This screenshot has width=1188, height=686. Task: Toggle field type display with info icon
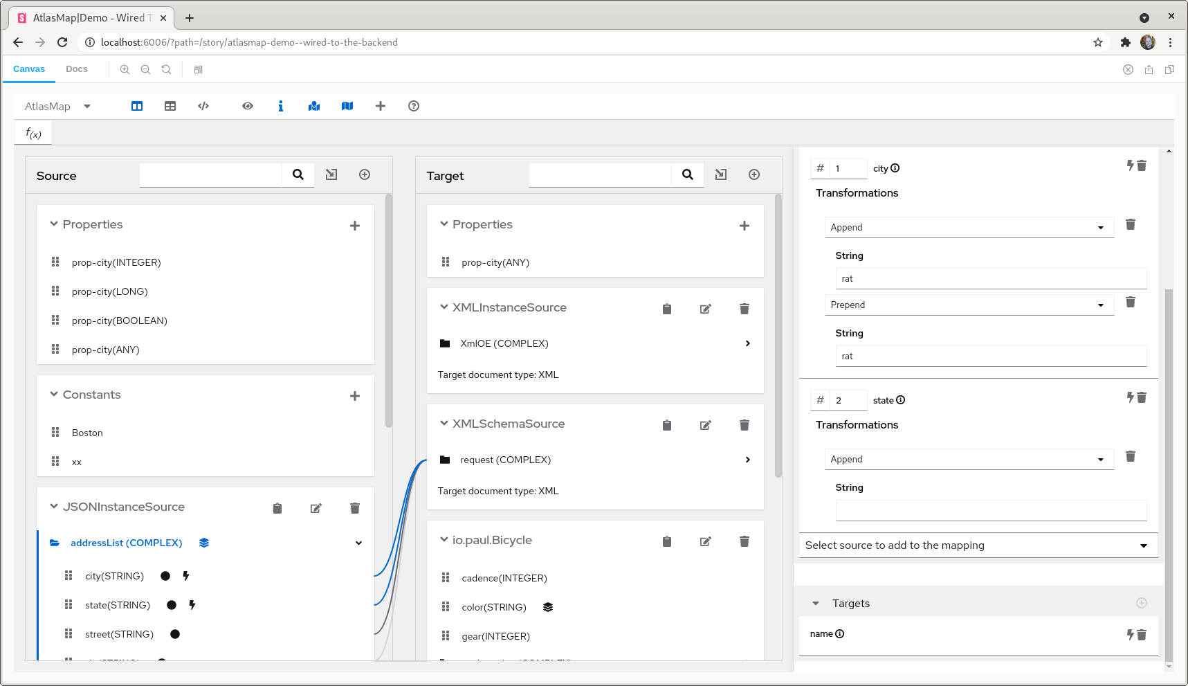[x=280, y=106]
